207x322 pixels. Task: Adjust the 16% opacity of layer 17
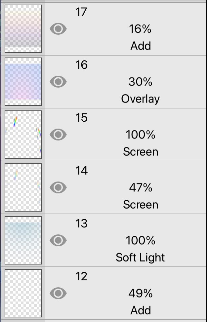(140, 29)
